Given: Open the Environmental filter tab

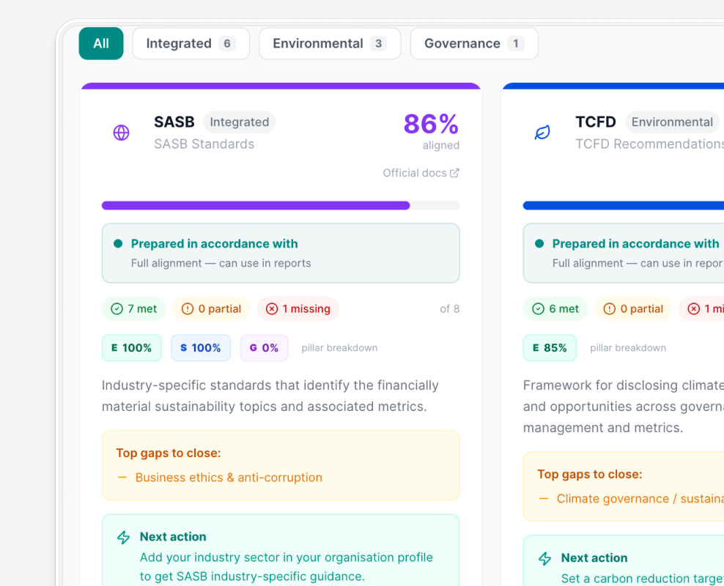Looking at the screenshot, I should [330, 43].
